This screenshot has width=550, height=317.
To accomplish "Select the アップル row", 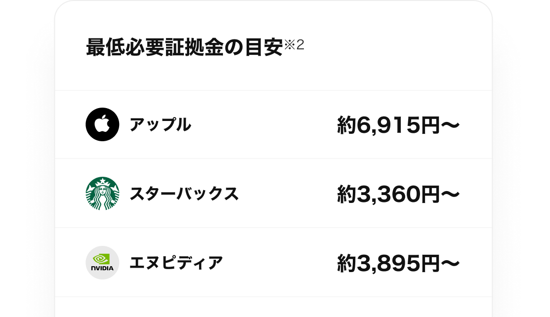I will tap(162, 125).
